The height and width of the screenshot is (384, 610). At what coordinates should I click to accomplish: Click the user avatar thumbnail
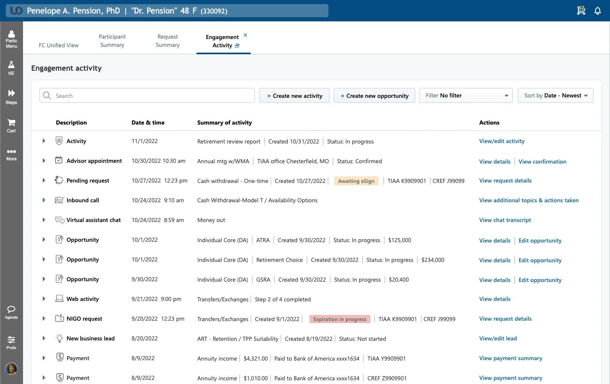point(11,369)
